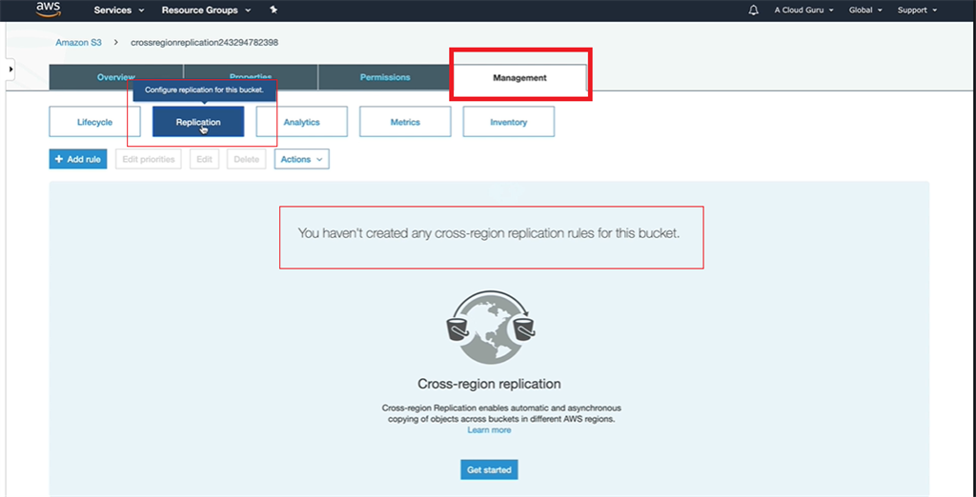Viewport: 976px width, 497px height.
Task: Switch to the Overview tab
Action: [x=115, y=77]
